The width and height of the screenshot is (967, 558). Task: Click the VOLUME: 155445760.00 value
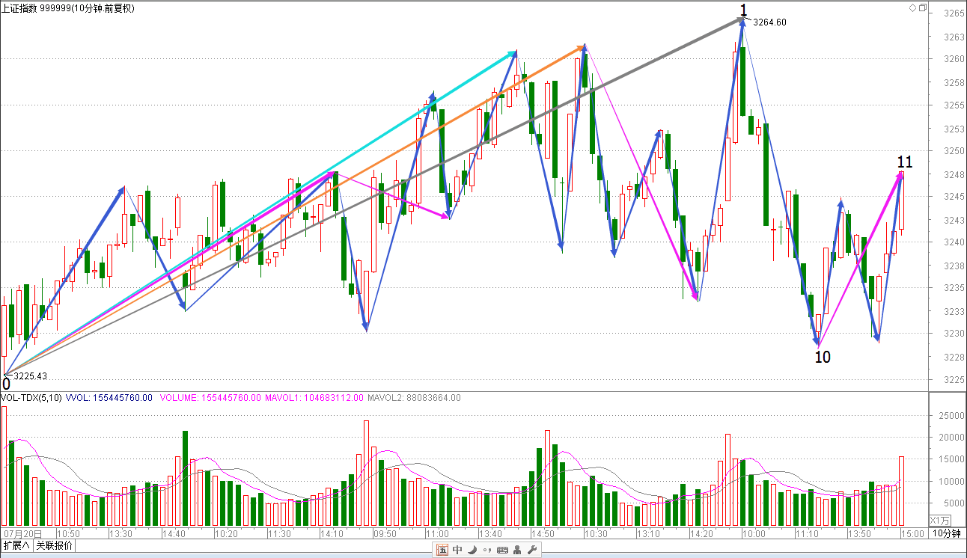click(x=210, y=398)
